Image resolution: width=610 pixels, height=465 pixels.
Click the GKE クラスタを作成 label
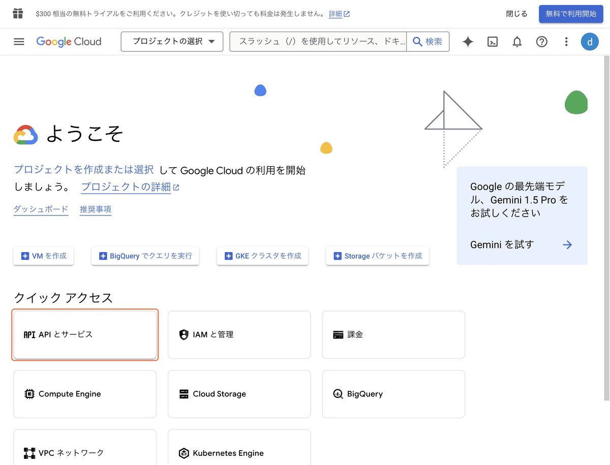click(268, 256)
